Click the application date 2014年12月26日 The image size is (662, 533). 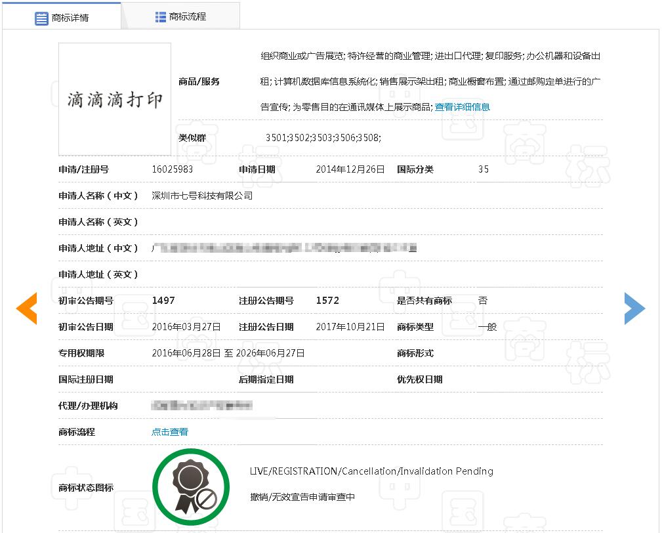350,169
